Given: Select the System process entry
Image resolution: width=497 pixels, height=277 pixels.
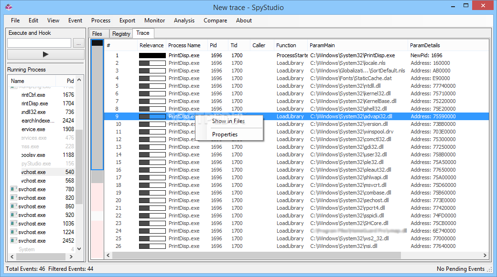Looking at the screenshot, I should (x=42, y=249).
